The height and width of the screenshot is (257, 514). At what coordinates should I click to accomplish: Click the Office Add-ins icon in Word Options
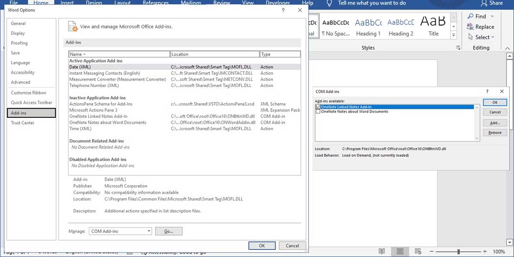click(73, 26)
